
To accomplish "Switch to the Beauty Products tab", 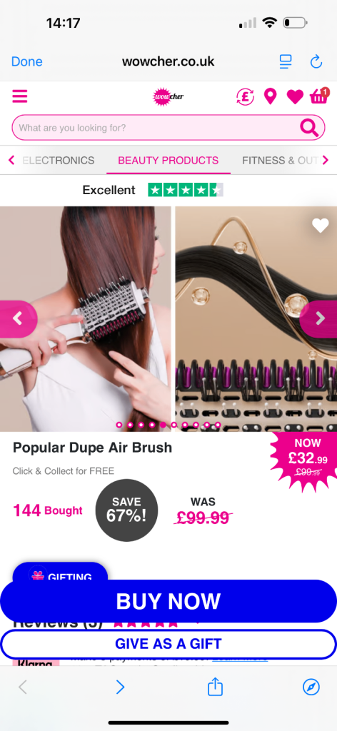I will (168, 161).
